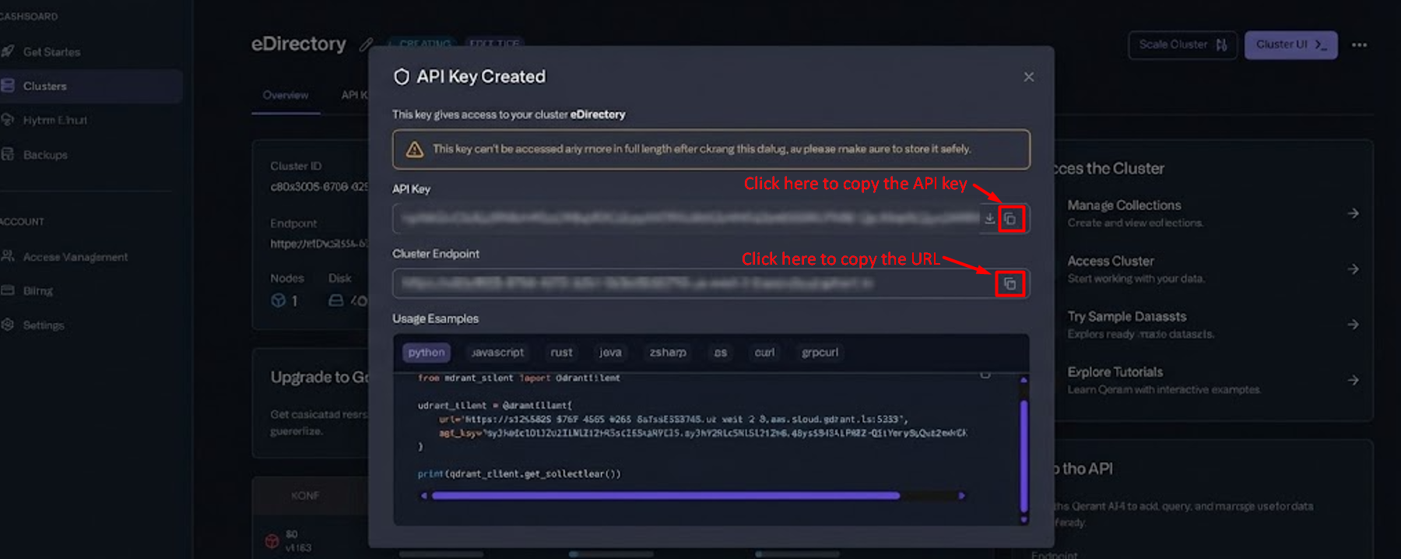The height and width of the screenshot is (559, 1401).
Task: Open Hybrid Cloud in the sidebar
Action: [x=54, y=121]
